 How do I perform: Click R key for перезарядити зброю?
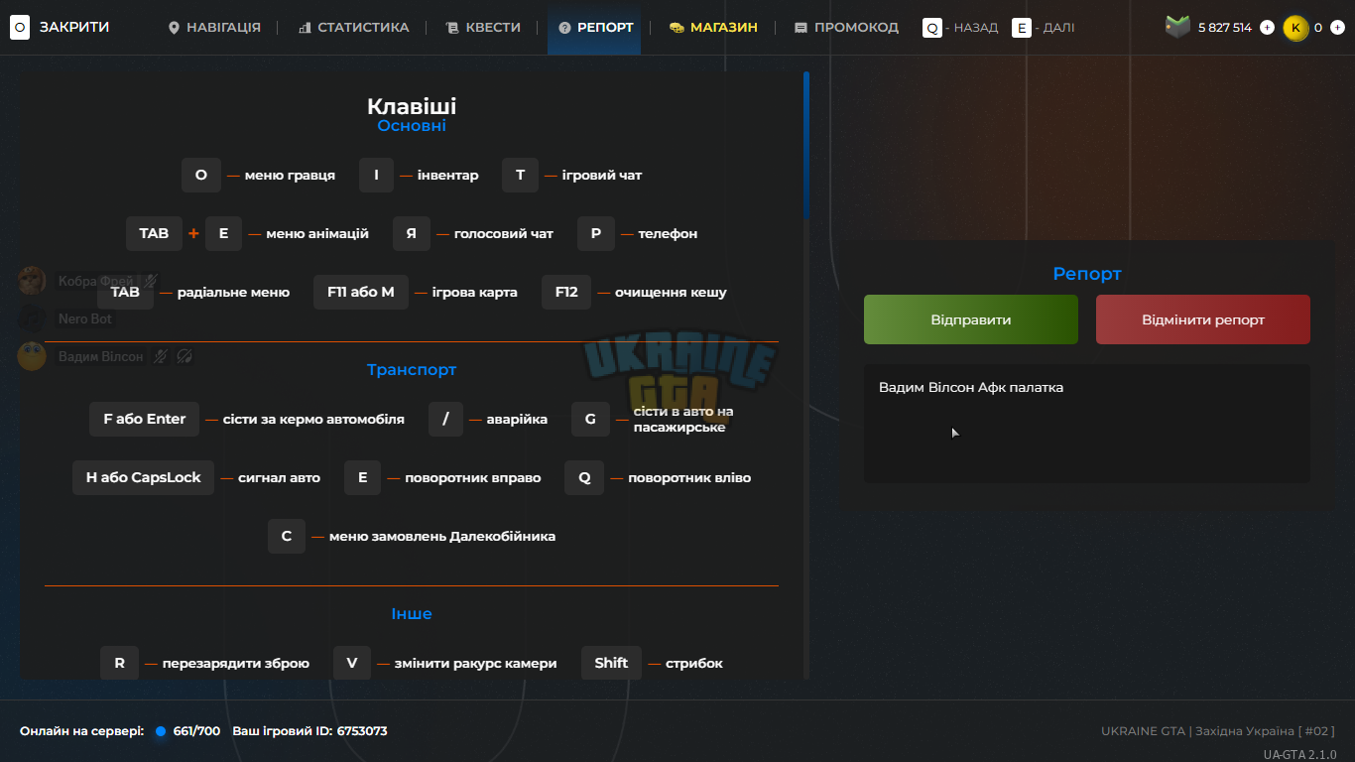click(x=120, y=663)
